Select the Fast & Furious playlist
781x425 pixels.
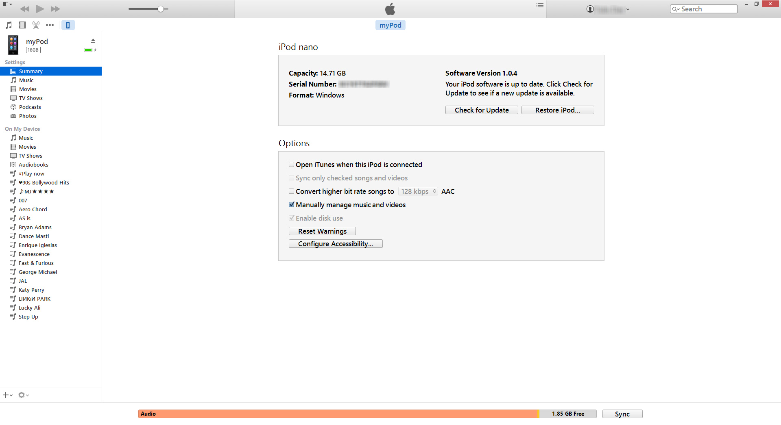pyautogui.click(x=51, y=263)
